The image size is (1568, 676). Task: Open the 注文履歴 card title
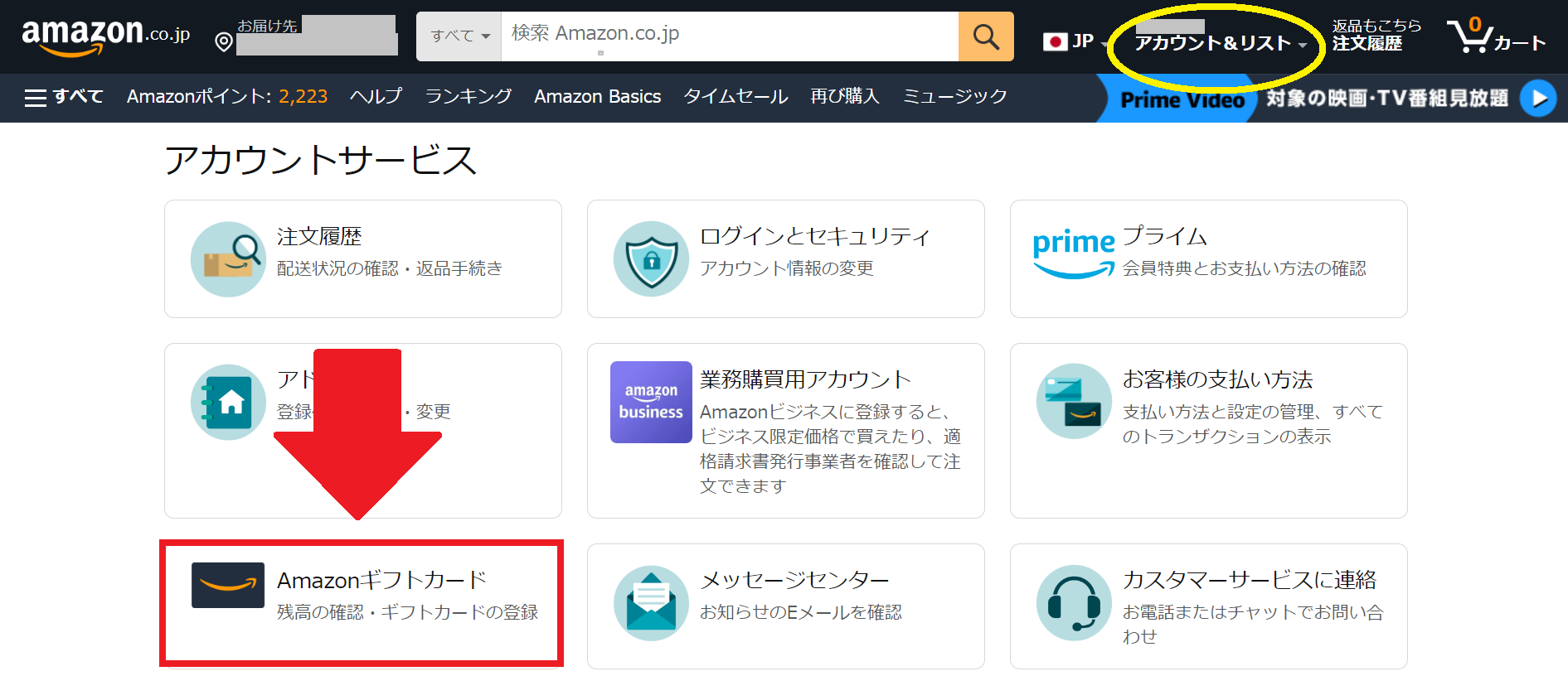coord(319,237)
